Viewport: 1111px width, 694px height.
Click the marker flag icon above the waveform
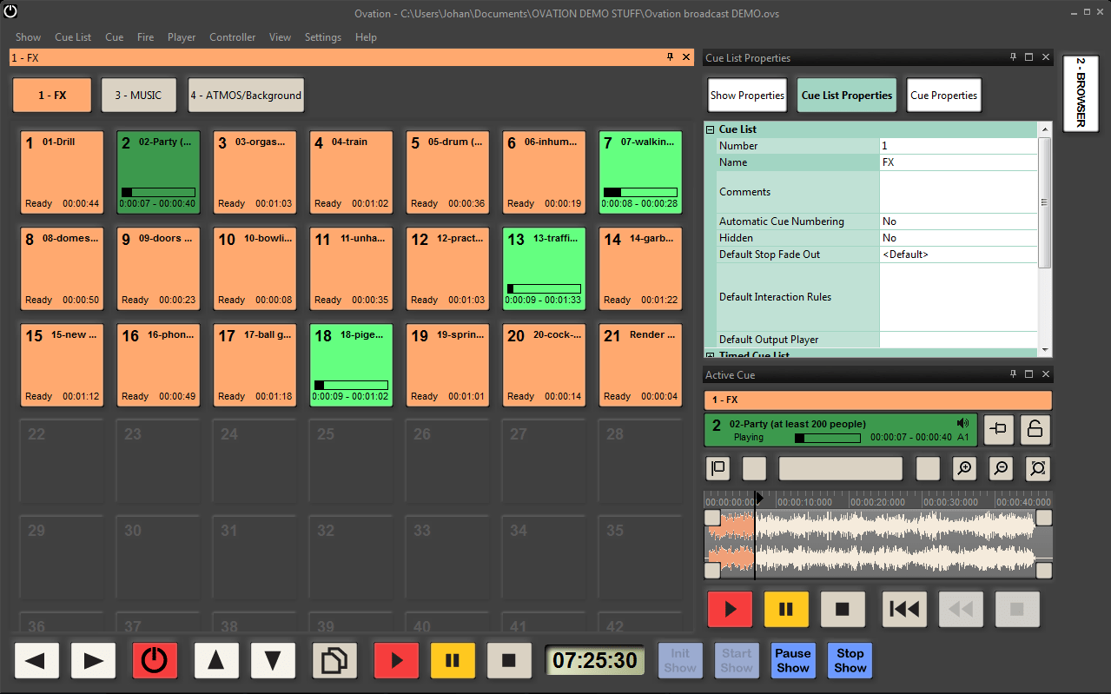(717, 468)
